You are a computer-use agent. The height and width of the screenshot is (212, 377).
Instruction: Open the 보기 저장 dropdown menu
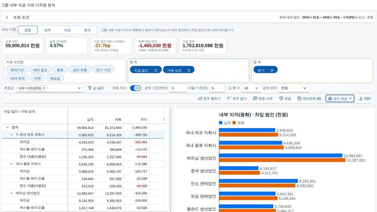[340, 99]
